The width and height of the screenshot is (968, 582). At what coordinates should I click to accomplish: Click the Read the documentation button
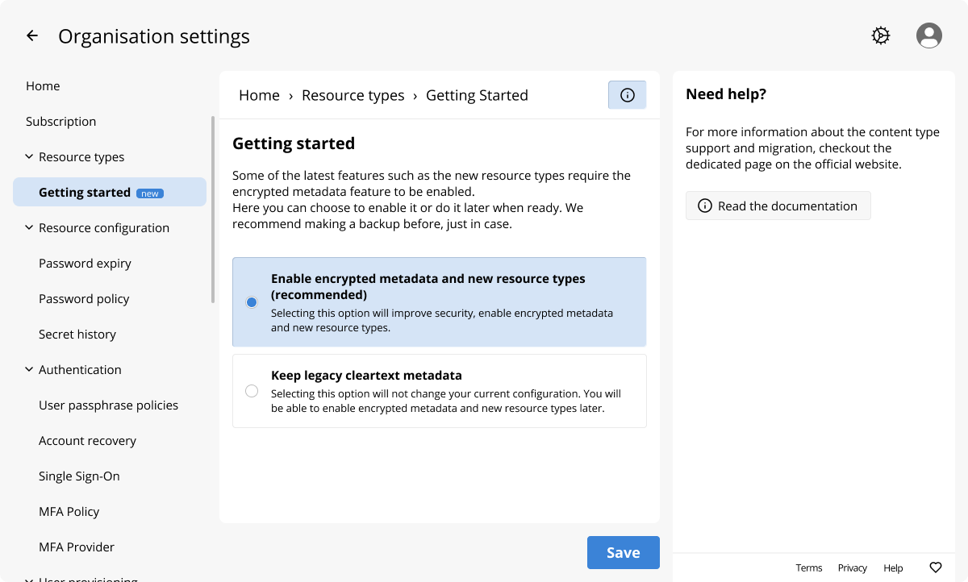[x=778, y=206]
